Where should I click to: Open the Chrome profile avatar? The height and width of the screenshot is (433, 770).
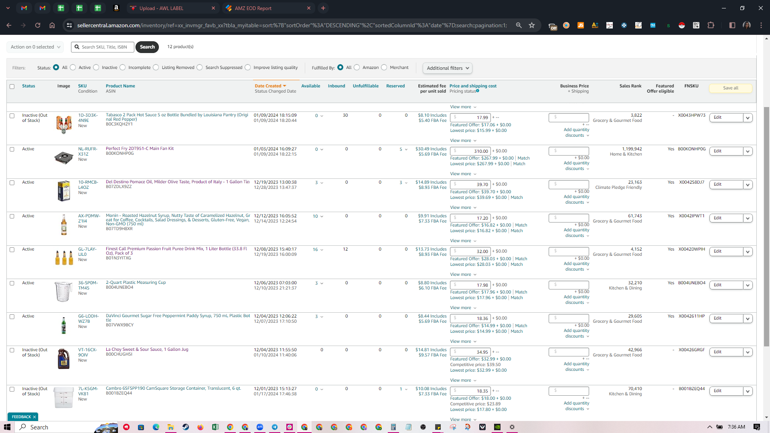(x=747, y=25)
